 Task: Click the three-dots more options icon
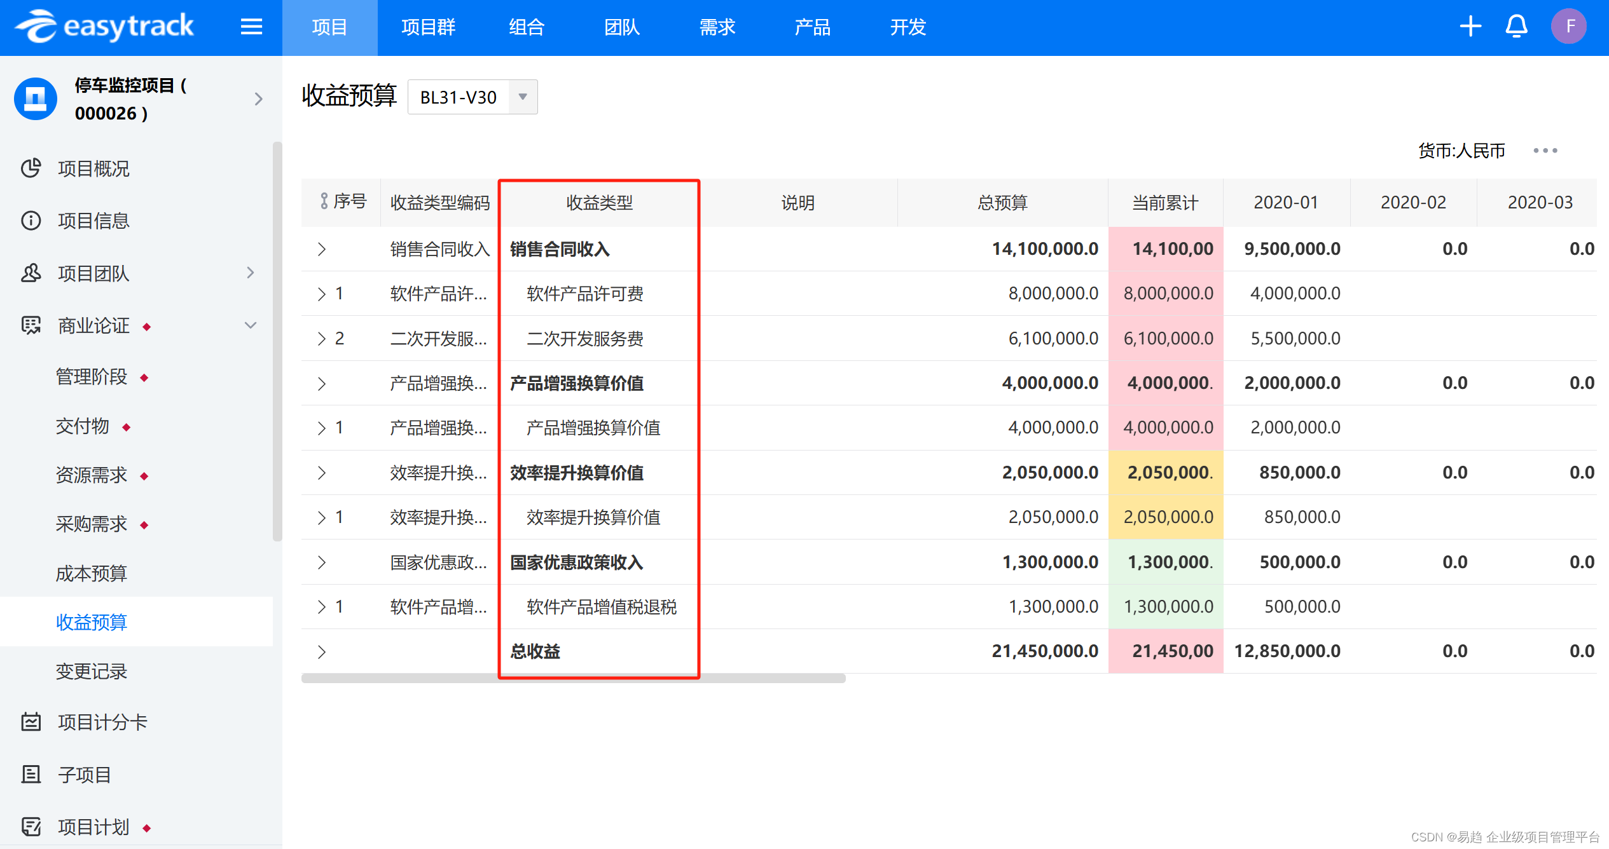coord(1545,151)
